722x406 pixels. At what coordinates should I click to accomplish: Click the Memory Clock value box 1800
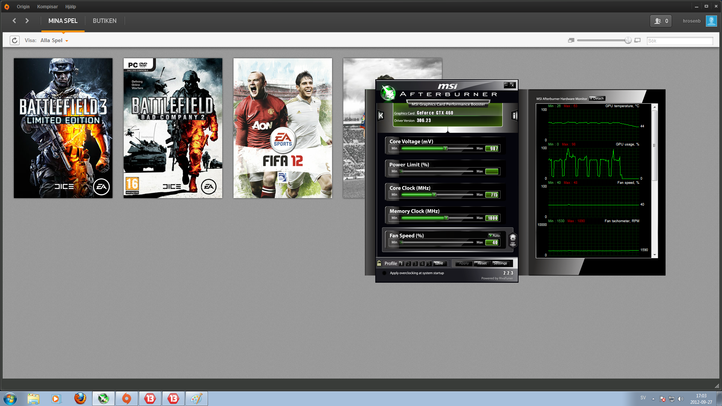(x=492, y=218)
